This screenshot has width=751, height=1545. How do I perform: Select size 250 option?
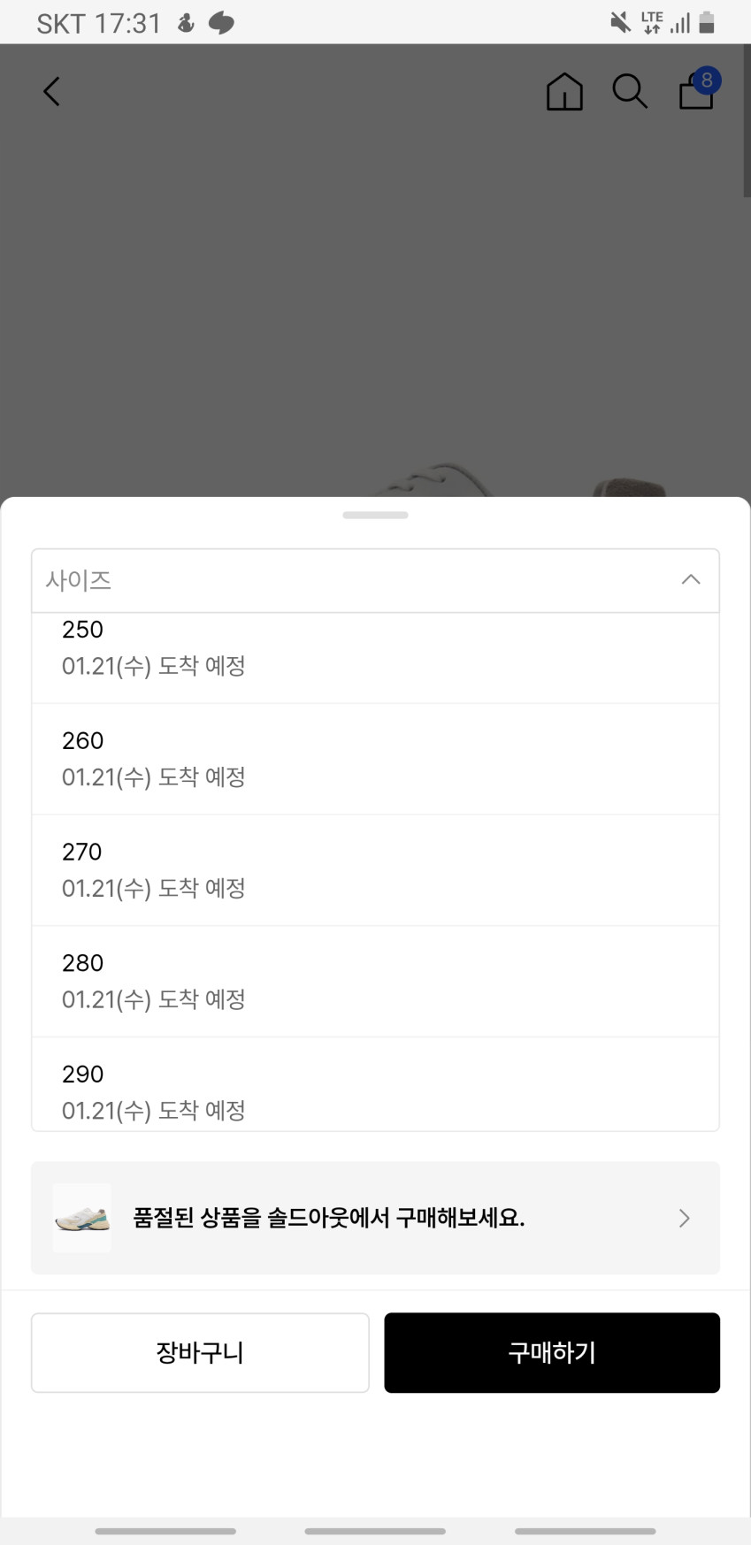click(375, 649)
